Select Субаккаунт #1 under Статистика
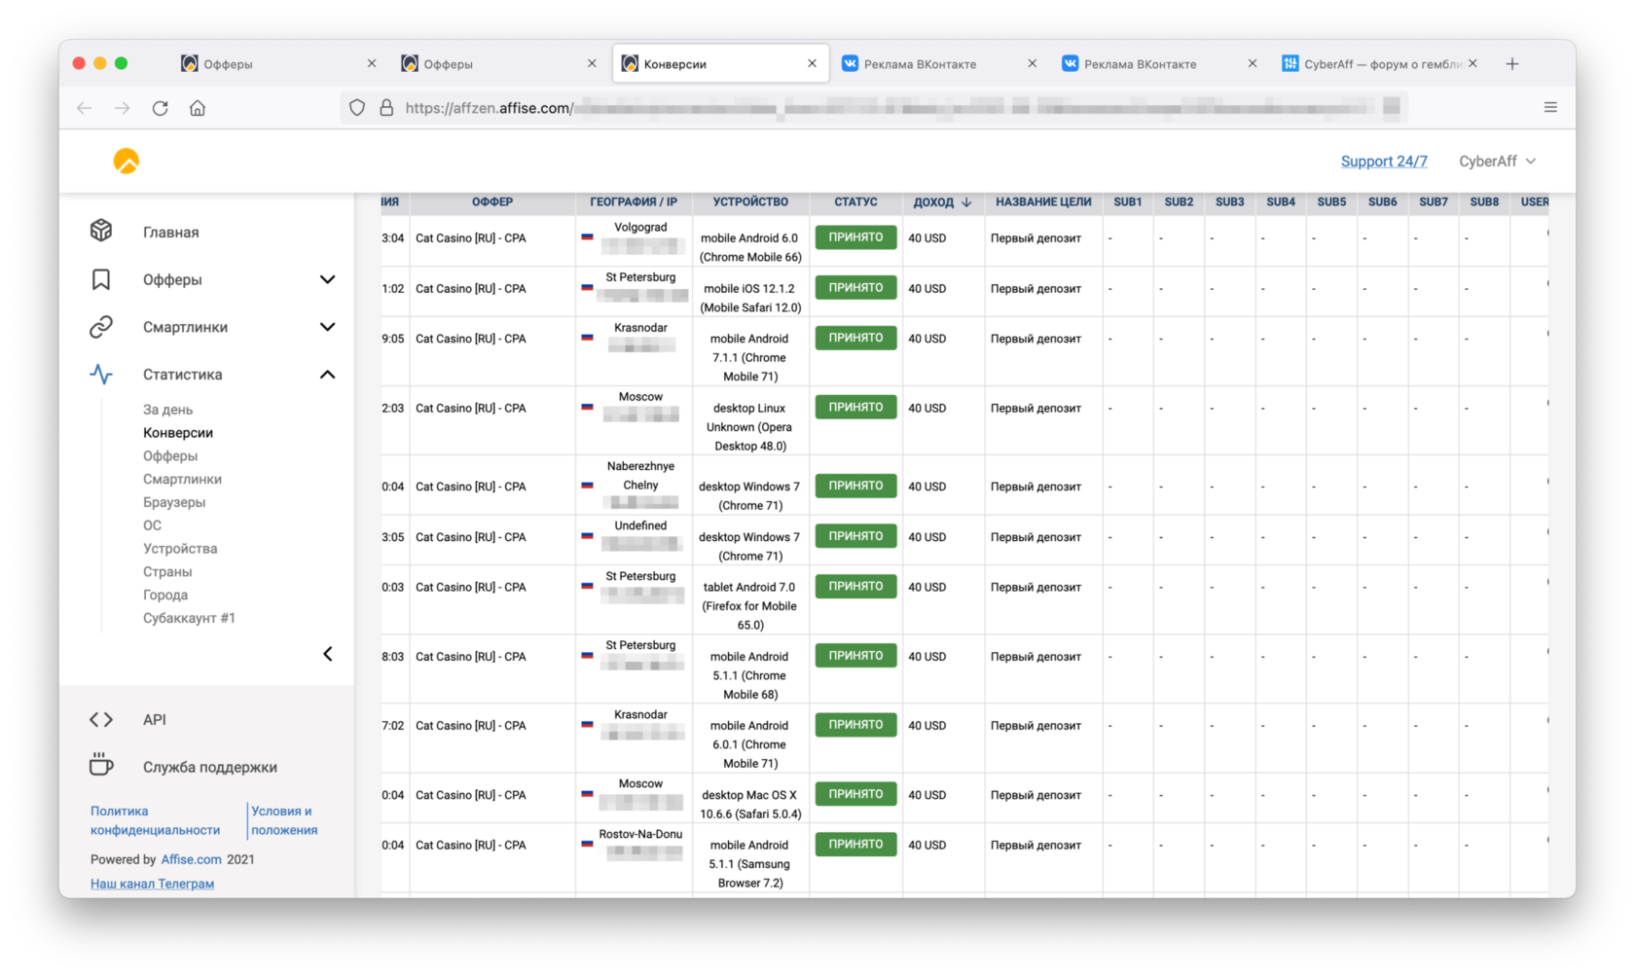This screenshot has height=976, width=1635. [189, 618]
